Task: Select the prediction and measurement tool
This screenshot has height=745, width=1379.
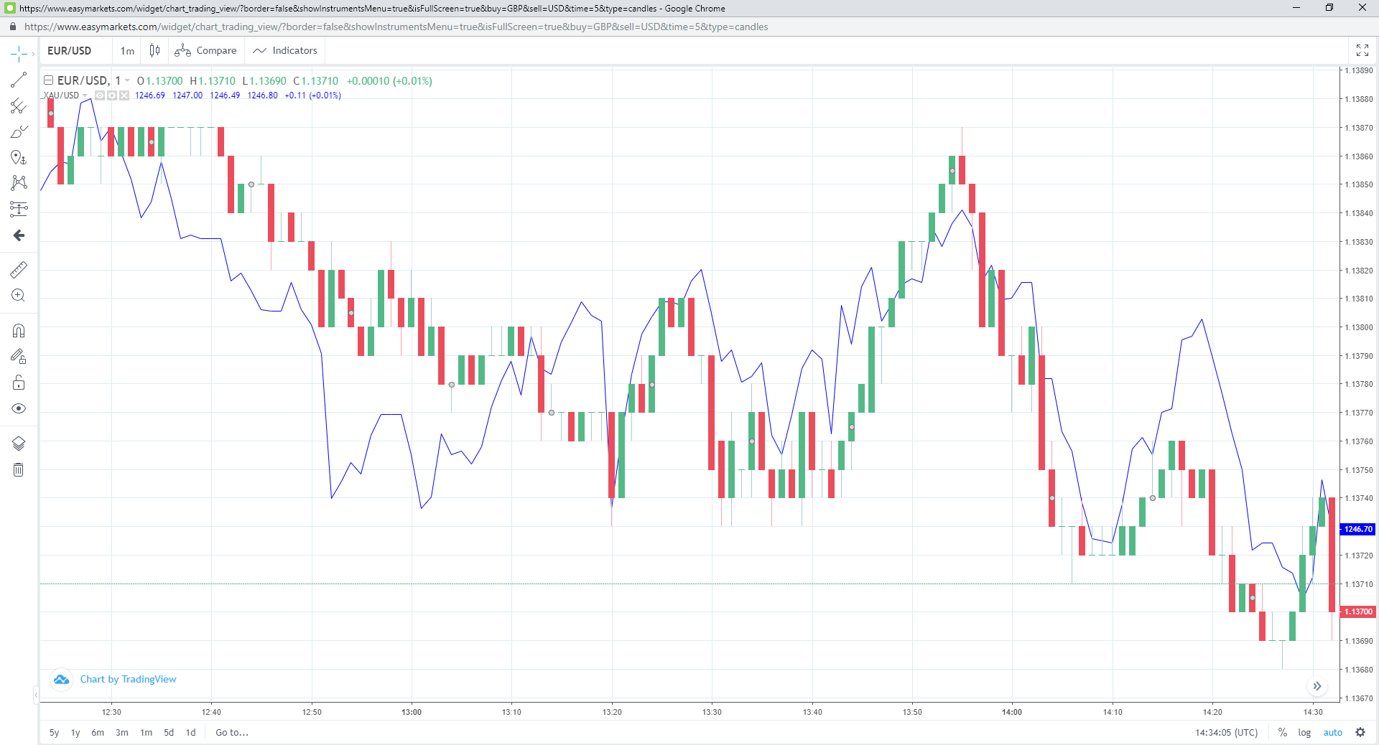Action: pyautogui.click(x=19, y=209)
